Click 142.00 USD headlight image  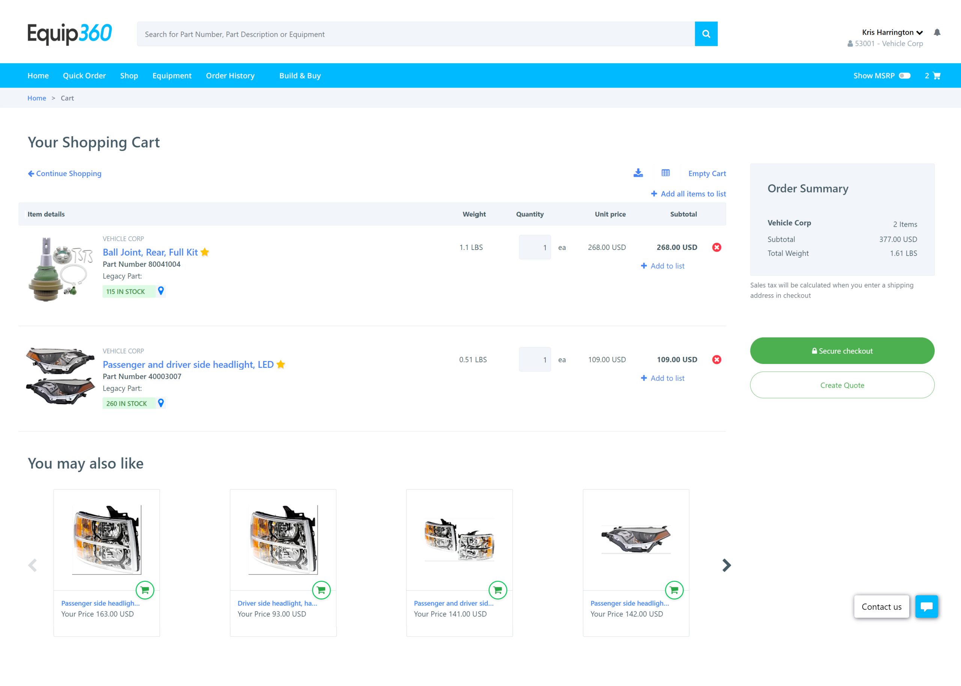pos(636,539)
